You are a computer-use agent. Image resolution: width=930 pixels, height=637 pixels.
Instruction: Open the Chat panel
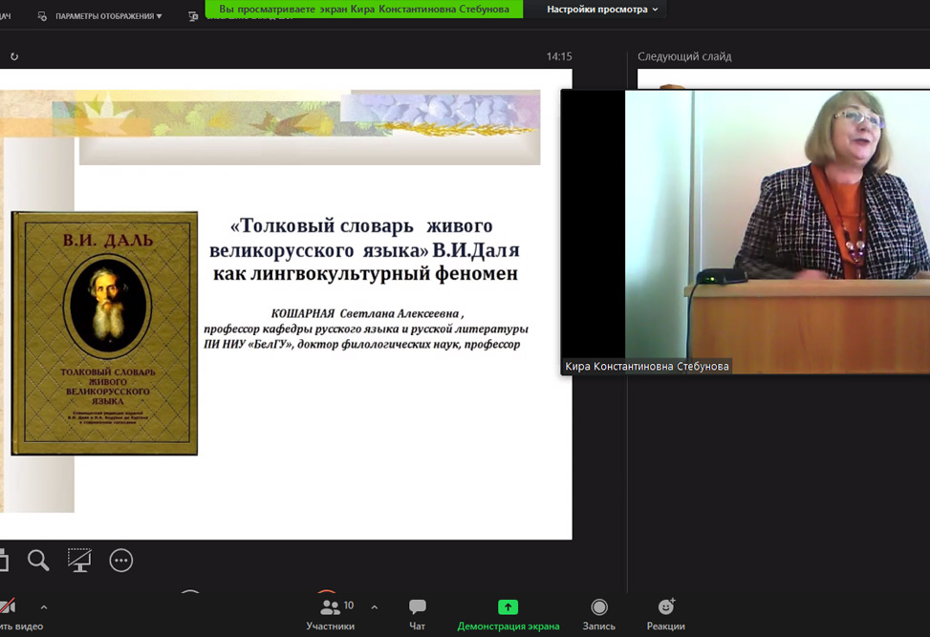[x=417, y=613]
